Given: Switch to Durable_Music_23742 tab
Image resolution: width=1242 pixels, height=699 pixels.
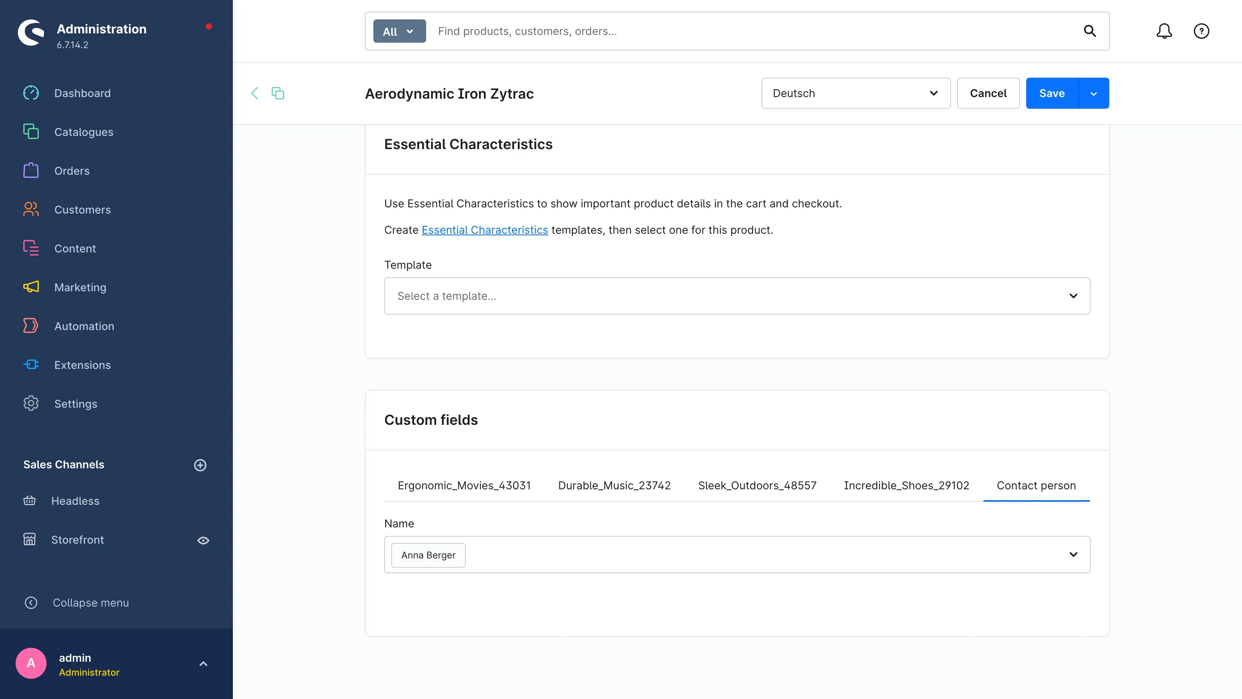Looking at the screenshot, I should click(614, 485).
